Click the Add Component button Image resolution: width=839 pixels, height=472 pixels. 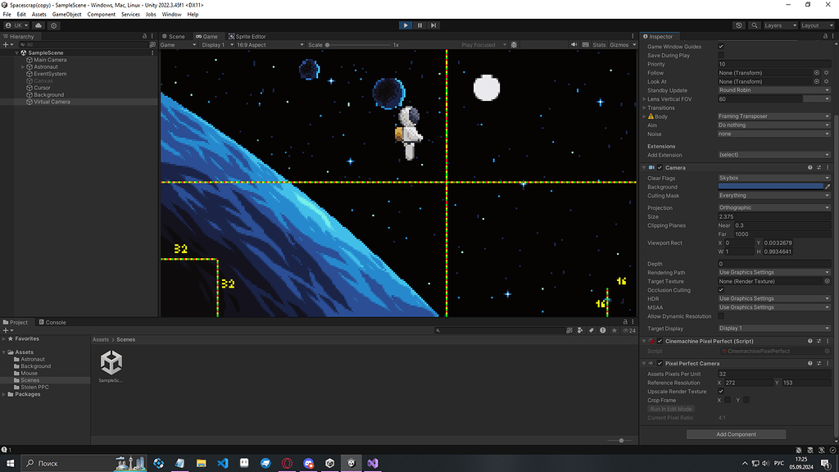pyautogui.click(x=735, y=434)
